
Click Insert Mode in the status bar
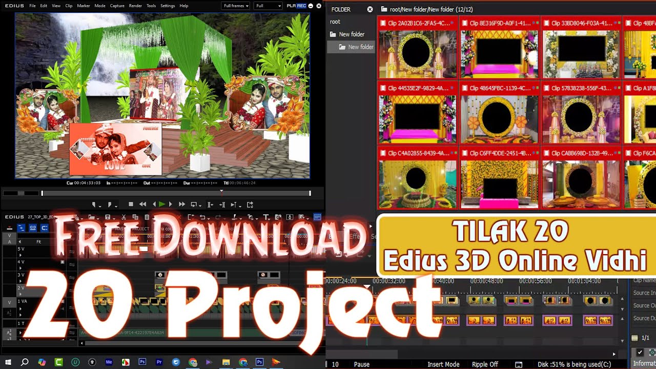pos(444,364)
